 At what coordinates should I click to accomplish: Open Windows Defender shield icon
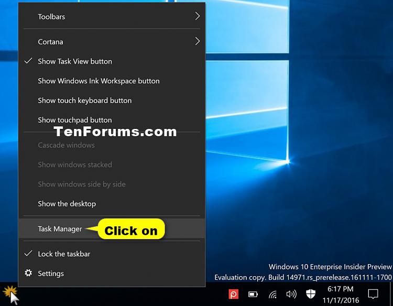(x=311, y=294)
